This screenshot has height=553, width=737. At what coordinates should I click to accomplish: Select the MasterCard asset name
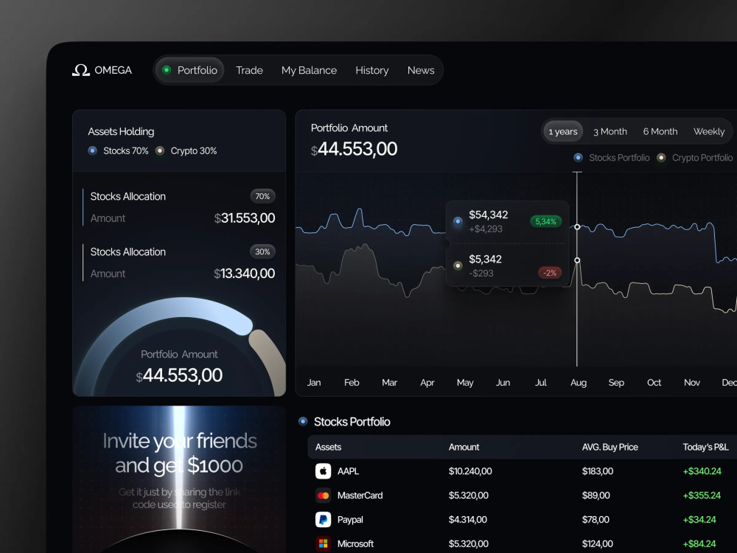tap(360, 495)
